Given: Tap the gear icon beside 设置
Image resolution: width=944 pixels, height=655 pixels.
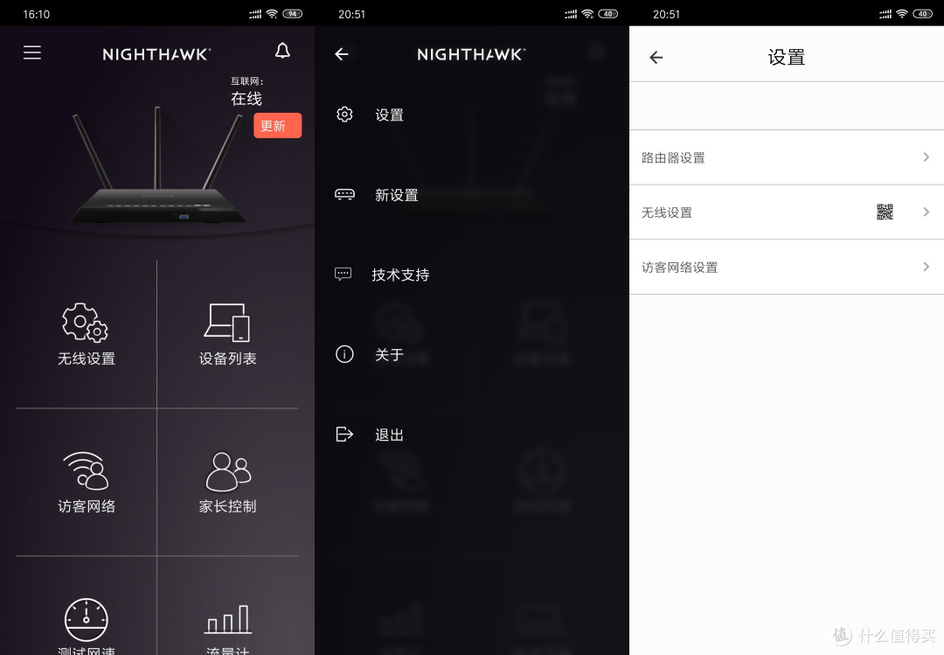Looking at the screenshot, I should tap(344, 114).
